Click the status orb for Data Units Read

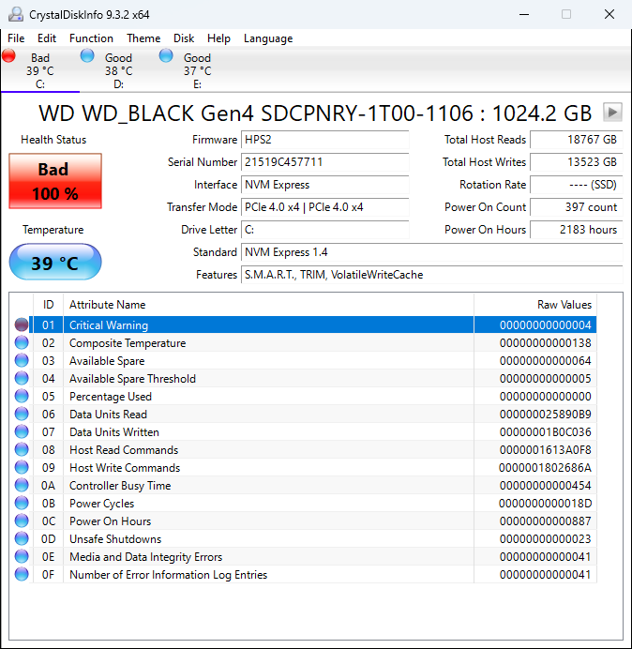[x=22, y=414]
